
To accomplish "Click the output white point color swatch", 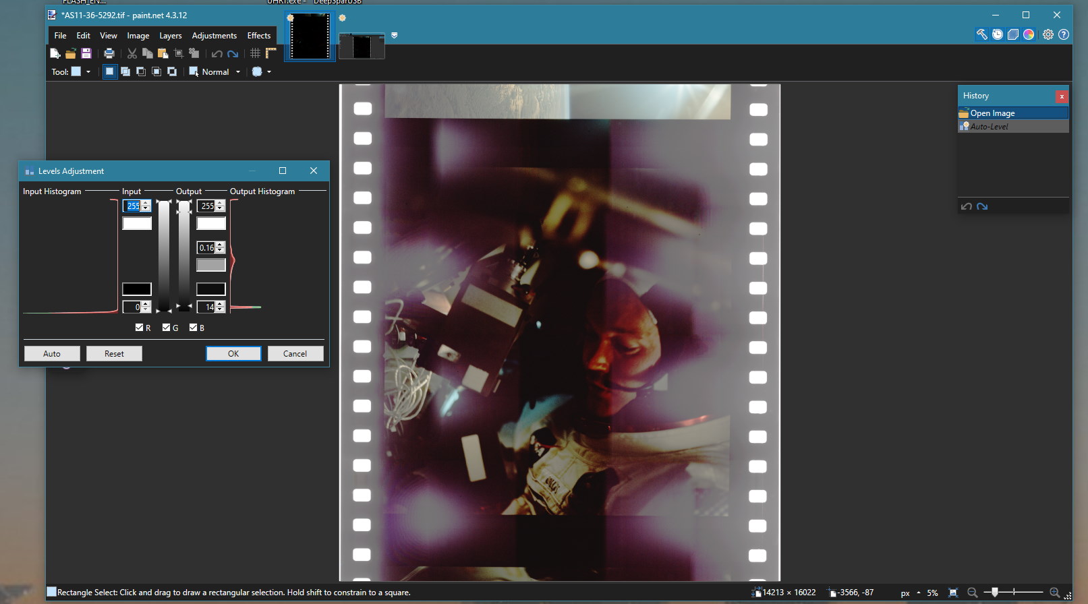I will click(211, 223).
